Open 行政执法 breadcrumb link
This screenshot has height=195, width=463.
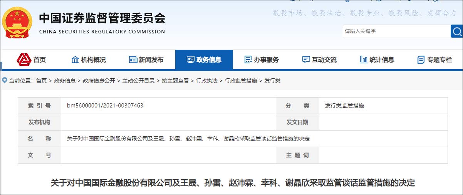click(x=207, y=81)
